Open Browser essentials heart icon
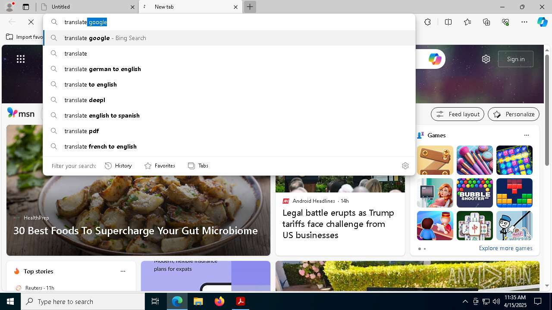This screenshot has width=552, height=310. (505, 22)
